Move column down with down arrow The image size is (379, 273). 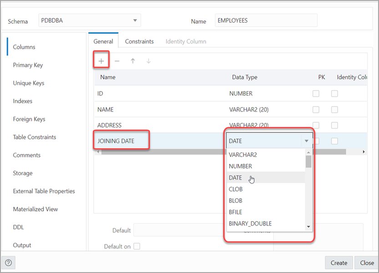(x=148, y=61)
